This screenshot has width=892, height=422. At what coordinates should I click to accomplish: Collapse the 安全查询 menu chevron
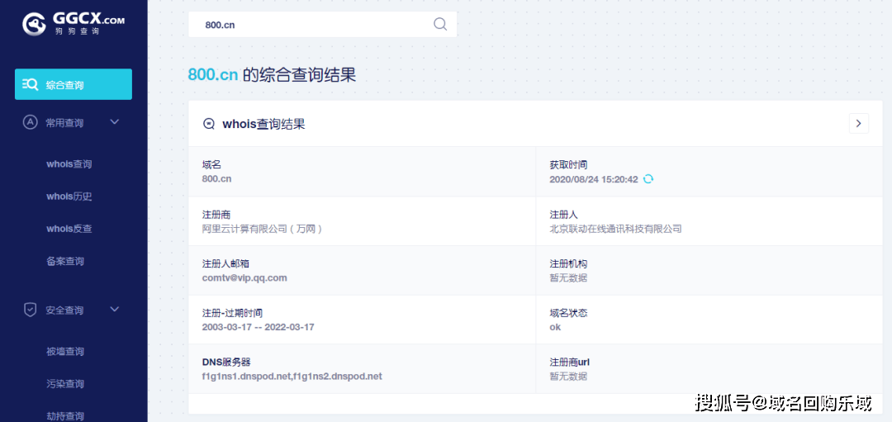(x=114, y=310)
